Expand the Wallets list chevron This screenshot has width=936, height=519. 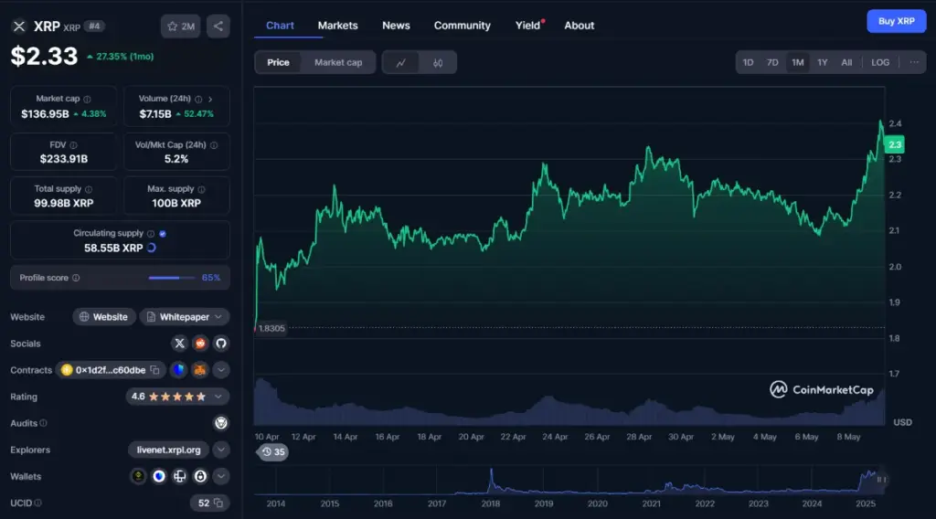pos(221,476)
